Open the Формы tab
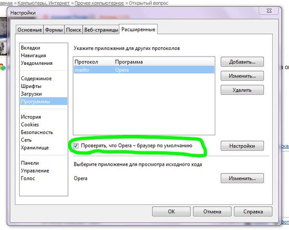 coord(54,29)
